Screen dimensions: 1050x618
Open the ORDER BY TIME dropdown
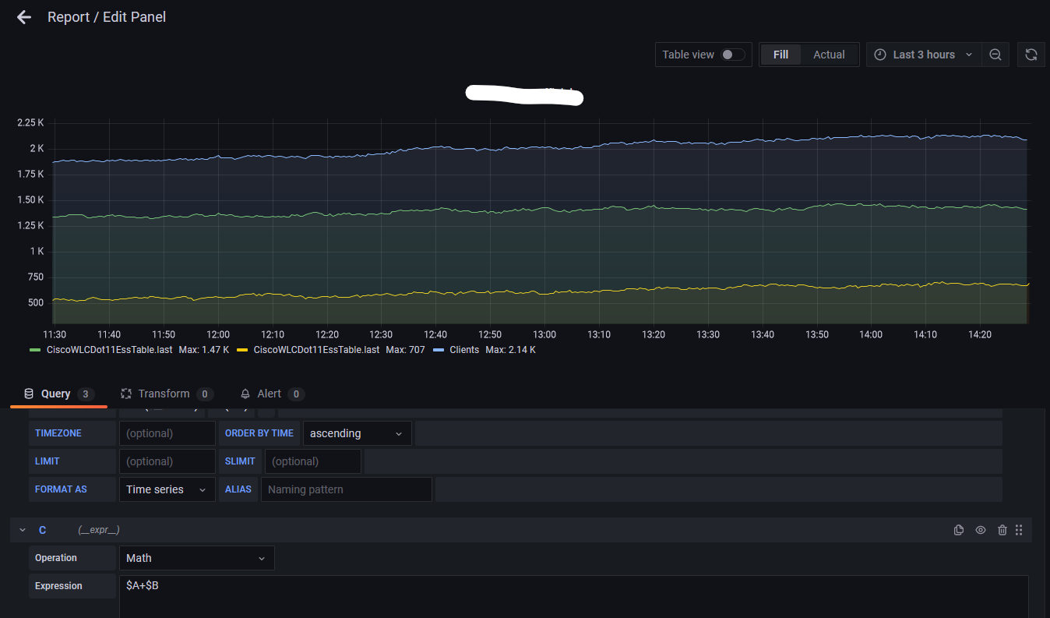[x=357, y=433]
